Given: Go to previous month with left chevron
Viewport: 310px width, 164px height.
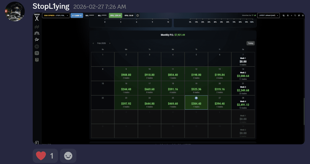Looking at the screenshot, I should click(93, 43).
